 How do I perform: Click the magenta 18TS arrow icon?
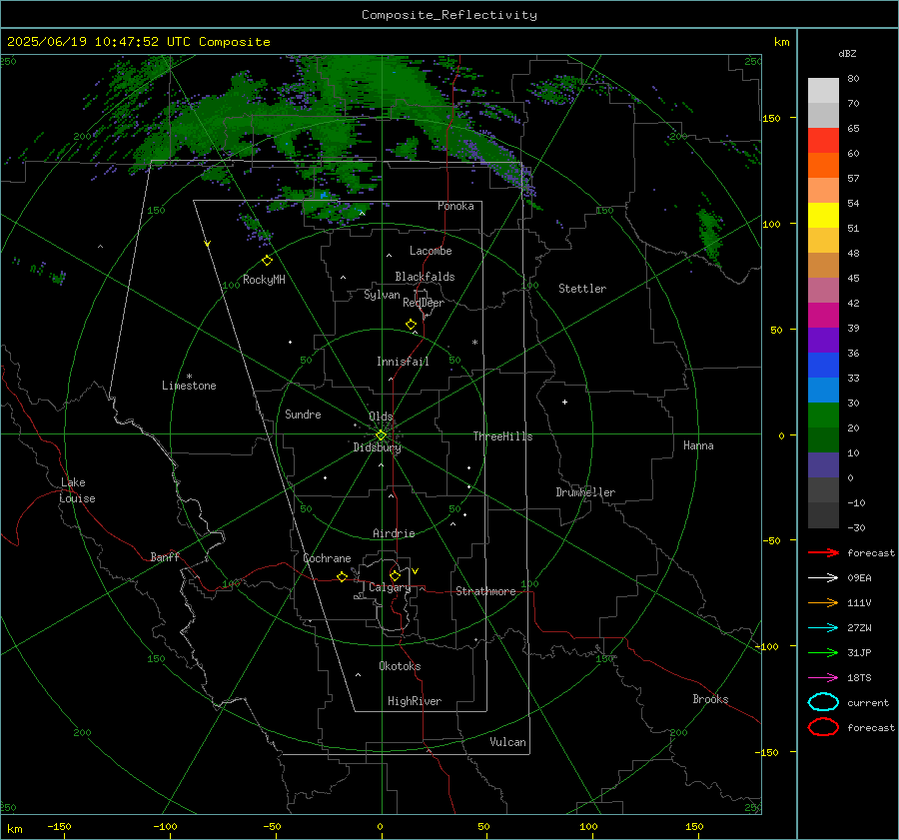pos(823,678)
